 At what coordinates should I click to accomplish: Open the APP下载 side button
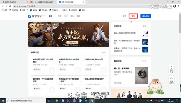171,70
